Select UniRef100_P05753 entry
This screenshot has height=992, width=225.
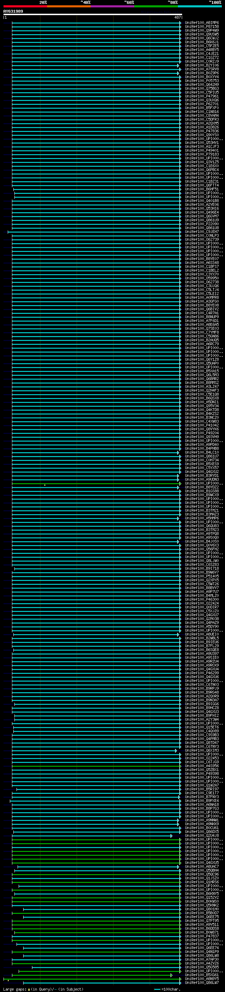click(201, 81)
